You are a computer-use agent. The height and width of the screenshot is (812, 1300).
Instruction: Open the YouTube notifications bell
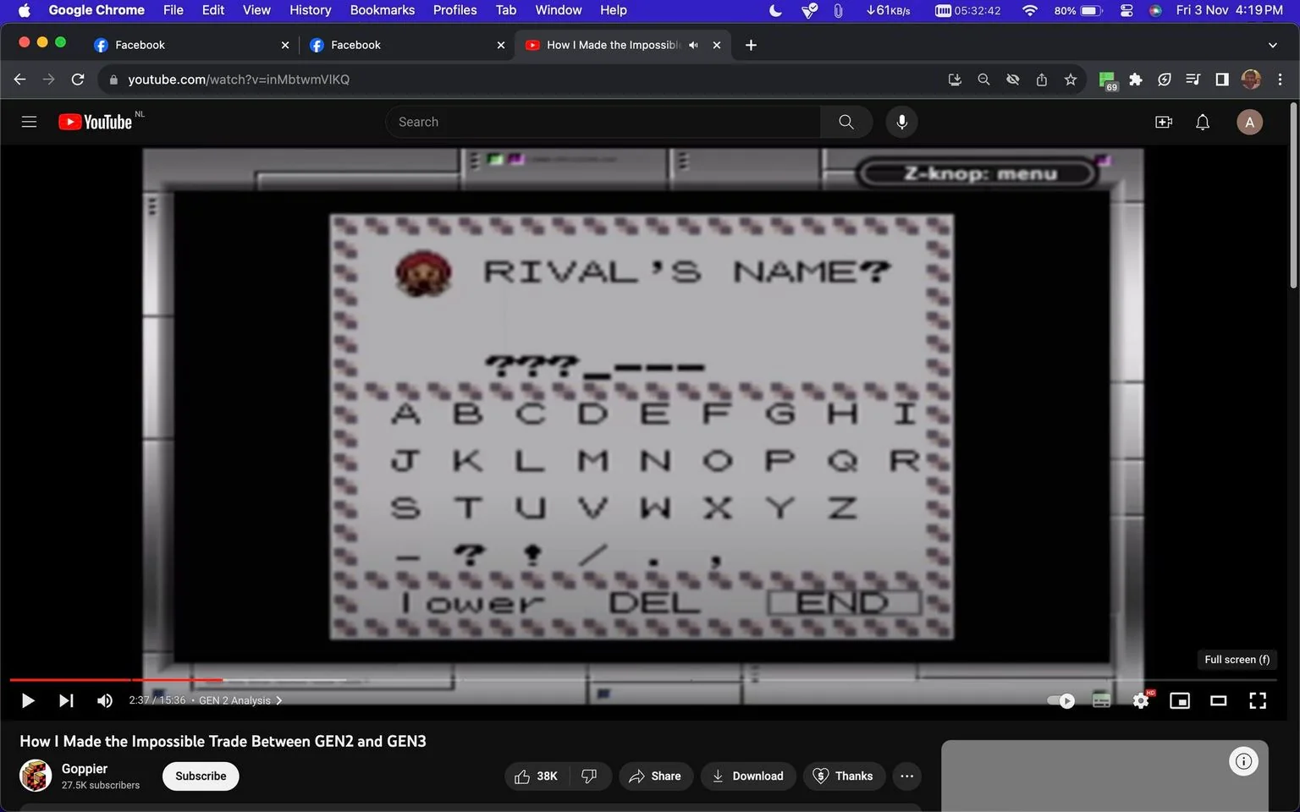pos(1203,122)
